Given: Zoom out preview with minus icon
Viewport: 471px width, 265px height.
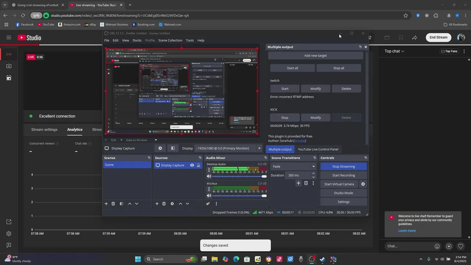Looking at the screenshot, I should (x=106, y=140).
